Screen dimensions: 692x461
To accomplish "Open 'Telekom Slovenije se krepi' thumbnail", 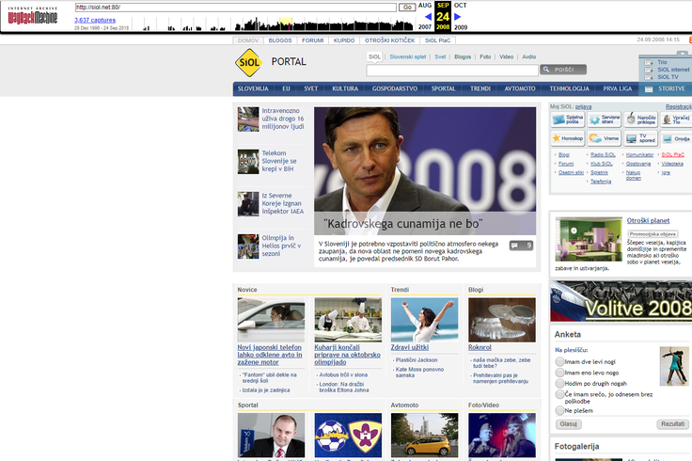I will pos(248,162).
